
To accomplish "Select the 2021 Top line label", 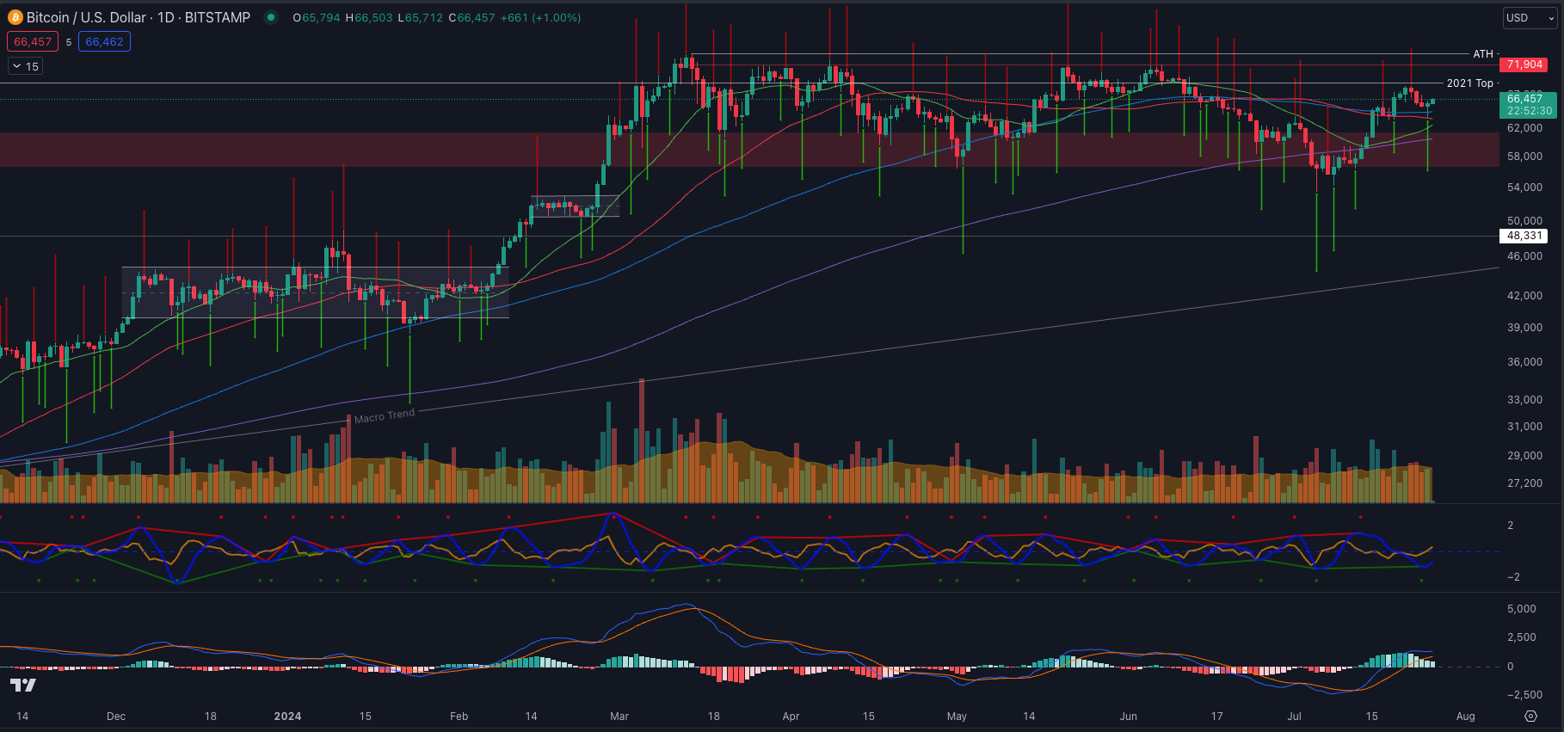I will tap(1469, 83).
